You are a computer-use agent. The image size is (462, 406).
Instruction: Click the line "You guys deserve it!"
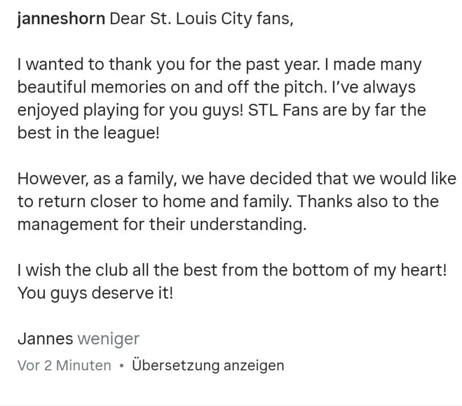[x=95, y=293]
